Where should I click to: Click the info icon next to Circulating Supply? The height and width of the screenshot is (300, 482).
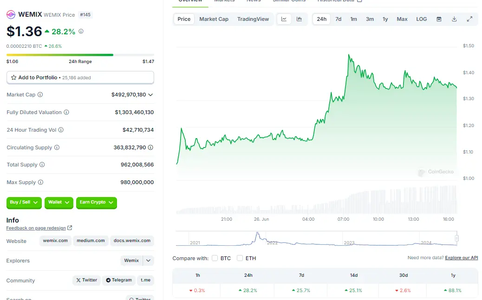[57, 147]
